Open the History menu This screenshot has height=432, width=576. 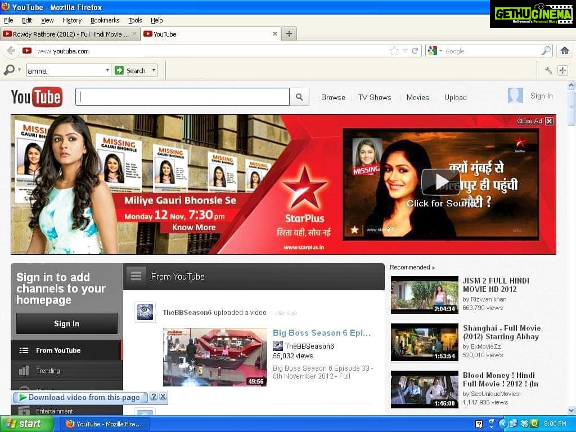(x=72, y=20)
